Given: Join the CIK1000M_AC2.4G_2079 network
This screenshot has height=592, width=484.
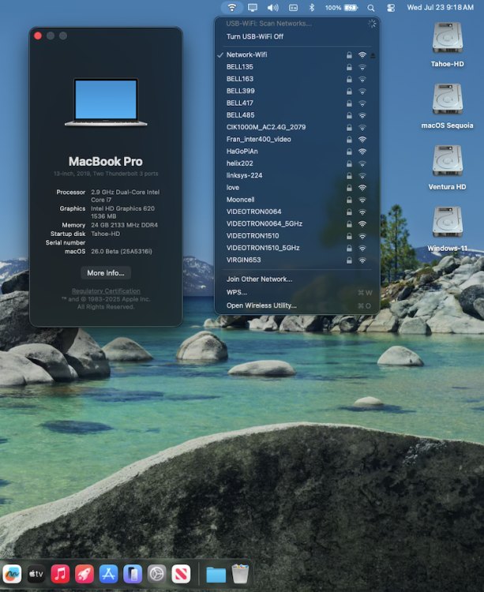Looking at the screenshot, I should tap(297, 127).
